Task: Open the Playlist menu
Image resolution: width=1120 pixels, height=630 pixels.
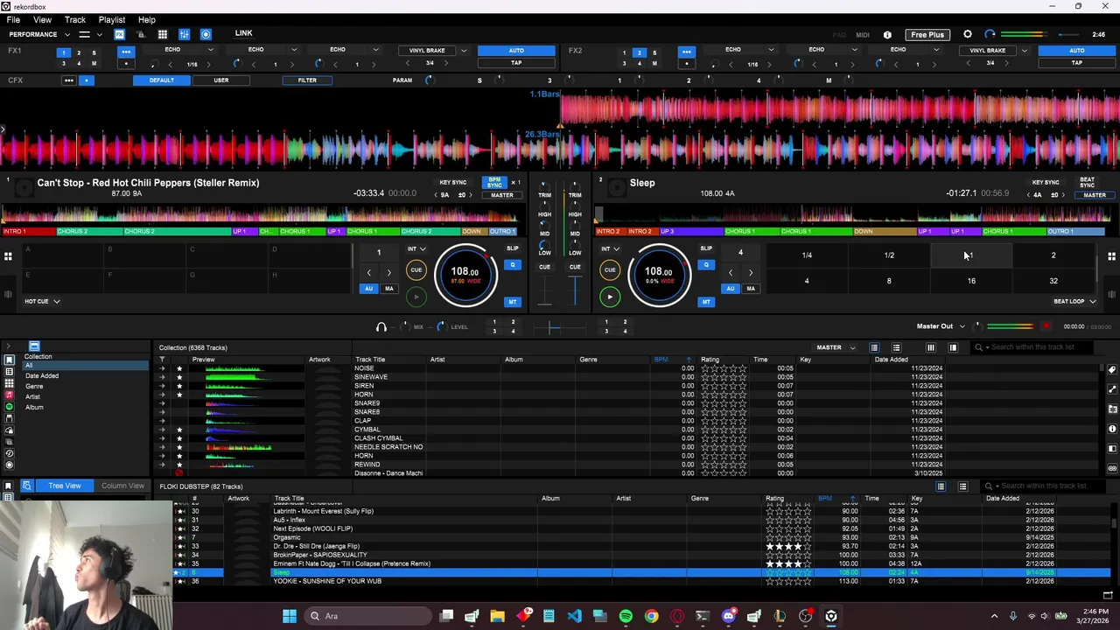Action: (x=111, y=19)
